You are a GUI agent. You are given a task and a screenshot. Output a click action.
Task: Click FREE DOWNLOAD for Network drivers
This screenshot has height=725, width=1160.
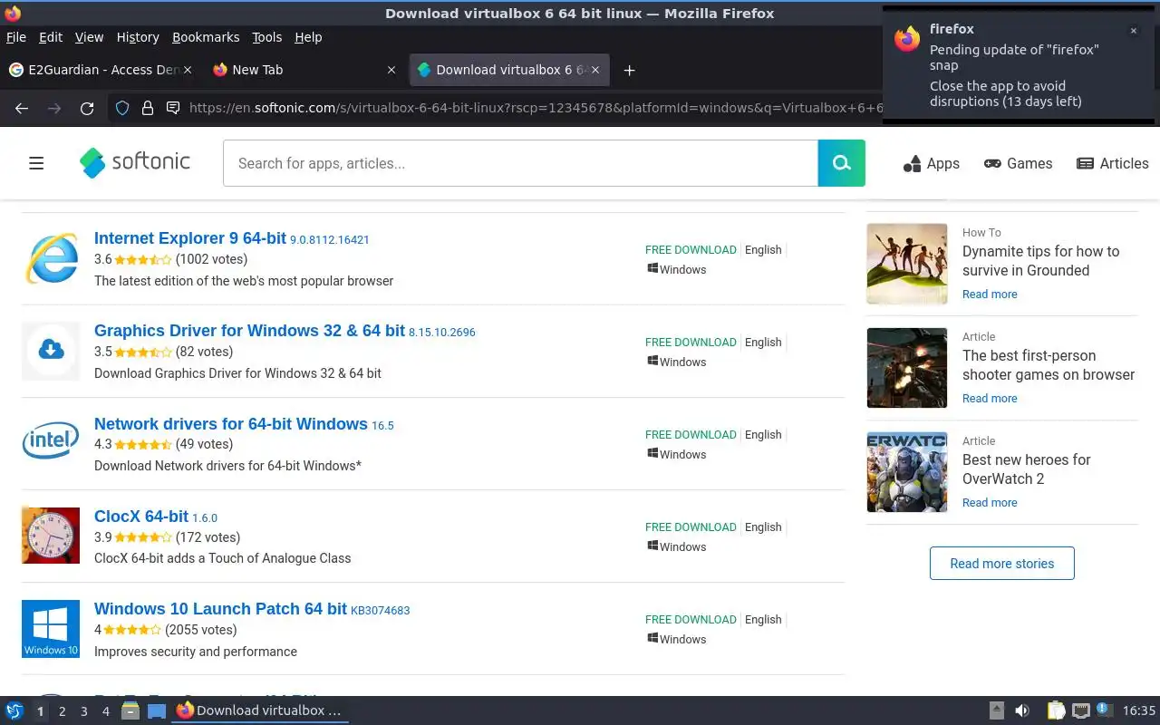click(691, 434)
